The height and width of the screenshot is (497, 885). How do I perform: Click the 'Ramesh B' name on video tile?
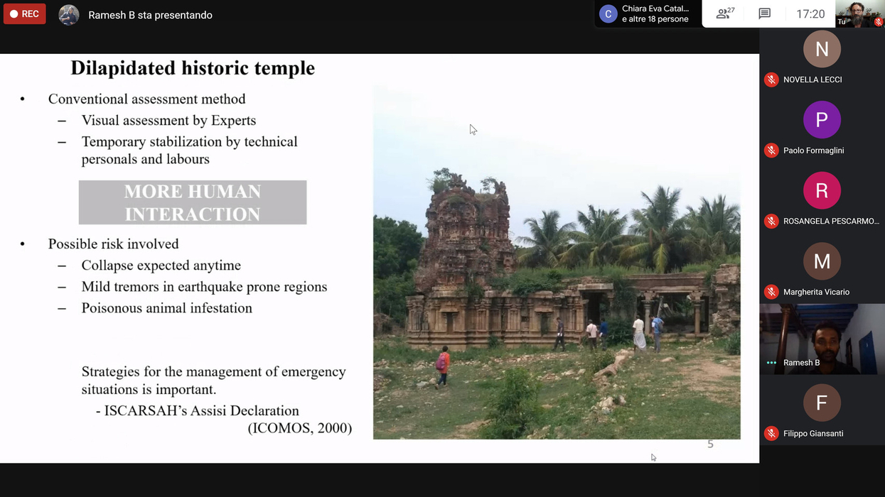pyautogui.click(x=802, y=363)
